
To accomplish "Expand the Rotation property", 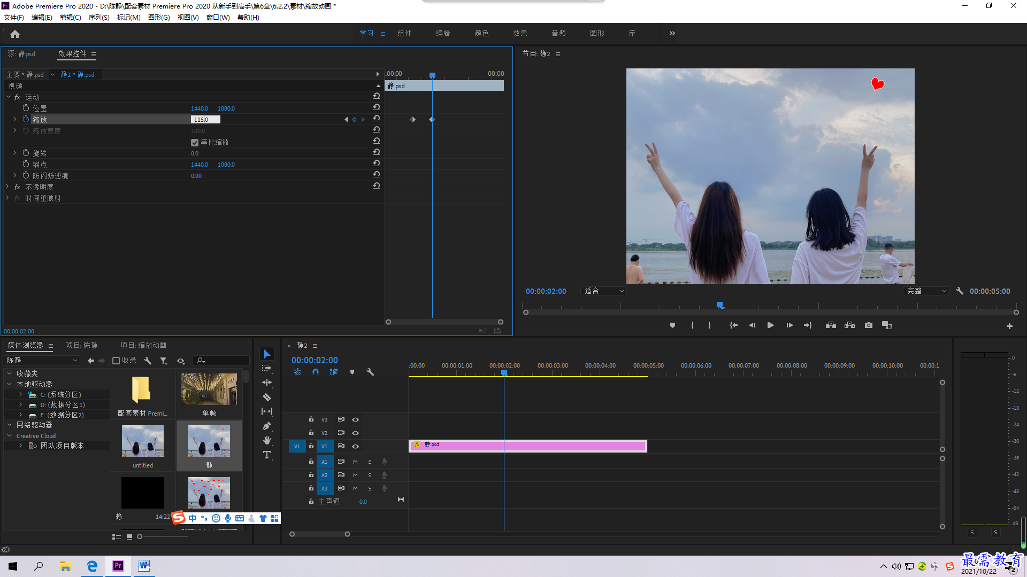I will tap(15, 153).
